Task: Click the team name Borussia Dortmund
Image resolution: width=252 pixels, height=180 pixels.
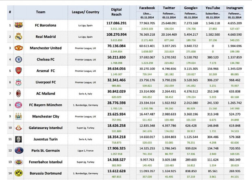Action: pos(46,174)
